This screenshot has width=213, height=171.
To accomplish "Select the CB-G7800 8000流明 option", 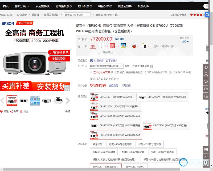I will (x=167, y=126).
